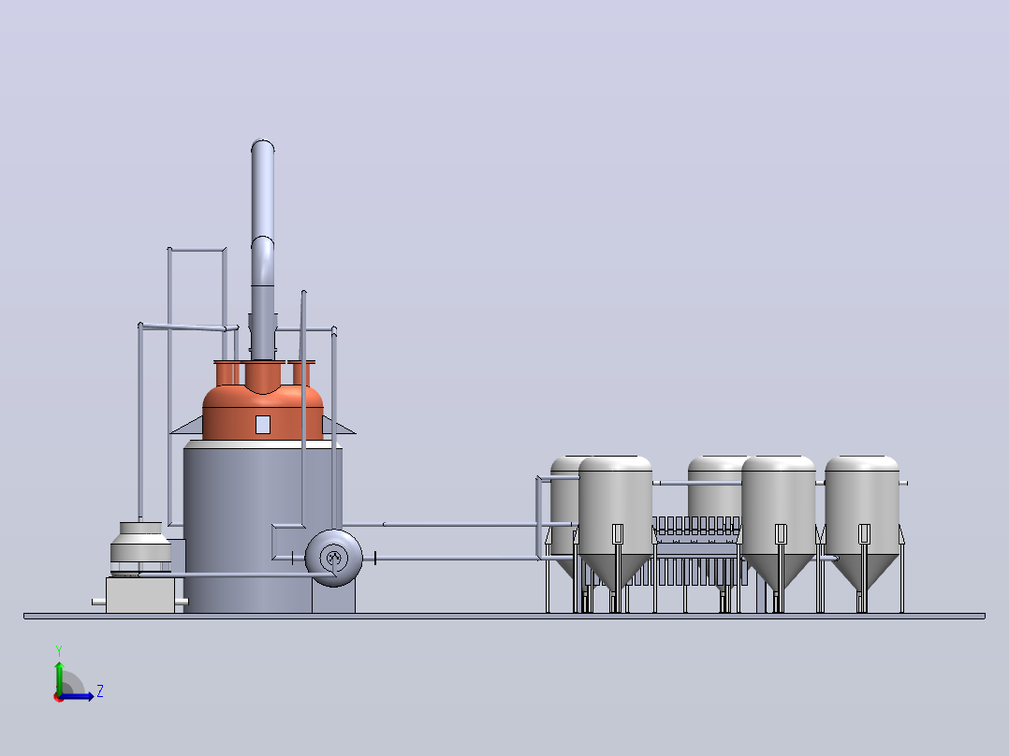The width and height of the screenshot is (1009, 756).
Task: Select the horizontal pipe from blower to tanks
Action: tap(457, 559)
